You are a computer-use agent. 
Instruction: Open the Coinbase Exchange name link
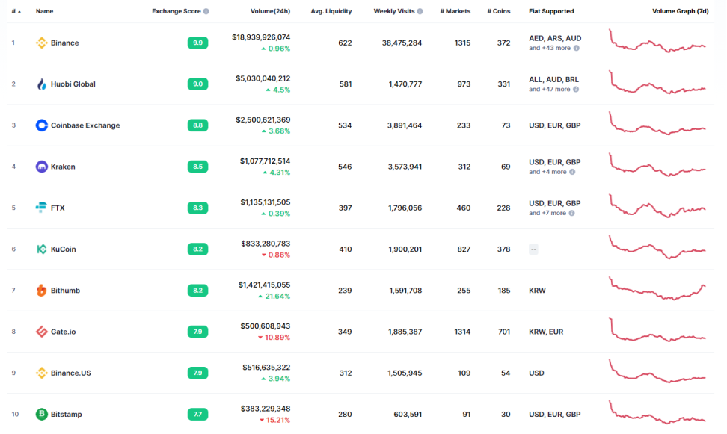tap(84, 125)
